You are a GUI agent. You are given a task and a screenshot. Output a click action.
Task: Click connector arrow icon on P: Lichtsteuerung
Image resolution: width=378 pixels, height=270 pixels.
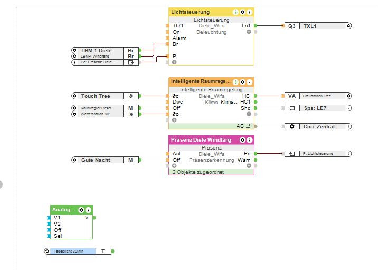(x=292, y=153)
